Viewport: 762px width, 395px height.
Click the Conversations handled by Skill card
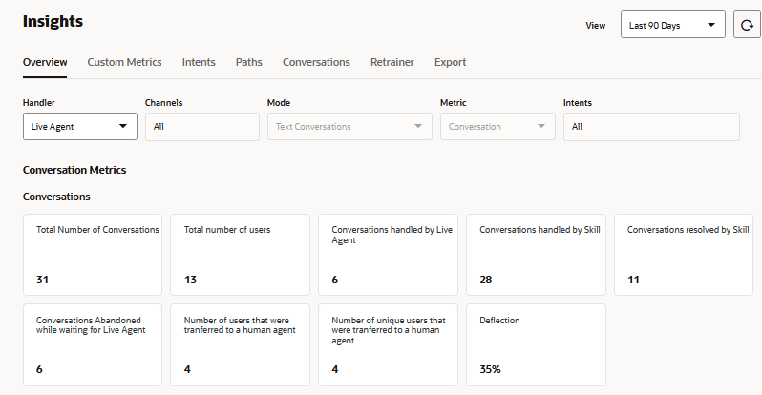[536, 255]
